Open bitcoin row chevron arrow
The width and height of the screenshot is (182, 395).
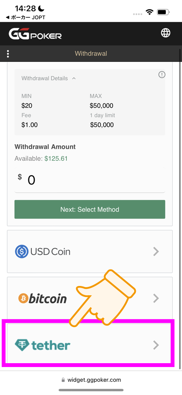tap(156, 299)
